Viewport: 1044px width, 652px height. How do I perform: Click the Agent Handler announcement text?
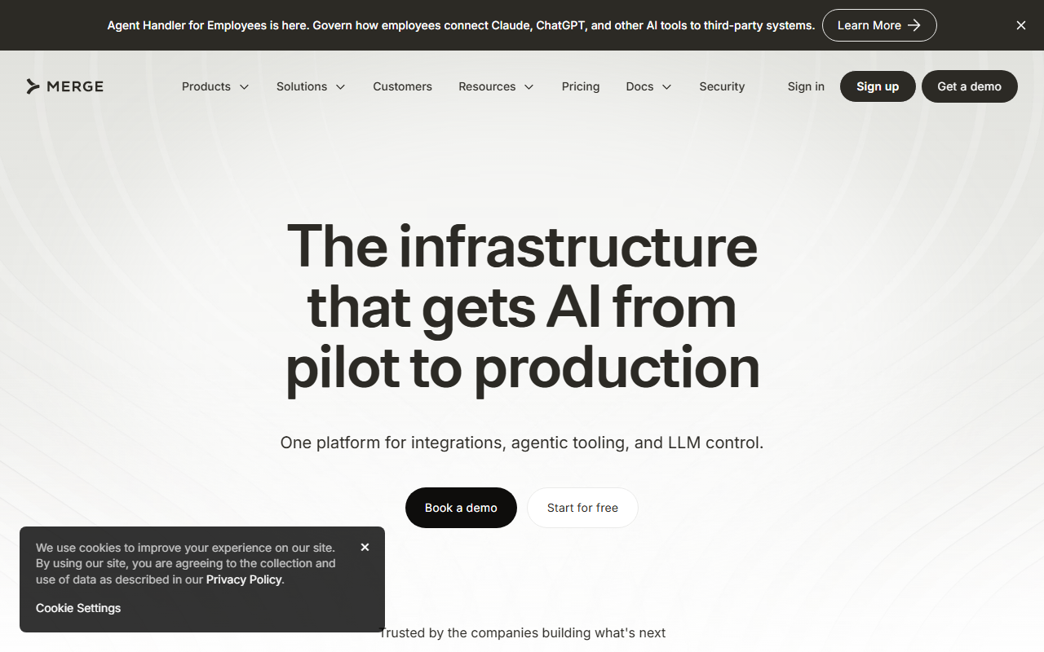tap(461, 25)
